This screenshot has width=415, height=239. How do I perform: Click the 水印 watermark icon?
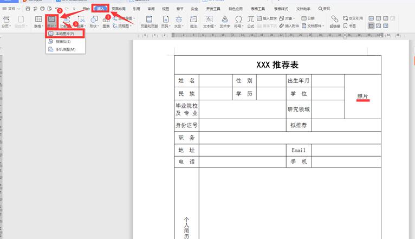(179, 19)
